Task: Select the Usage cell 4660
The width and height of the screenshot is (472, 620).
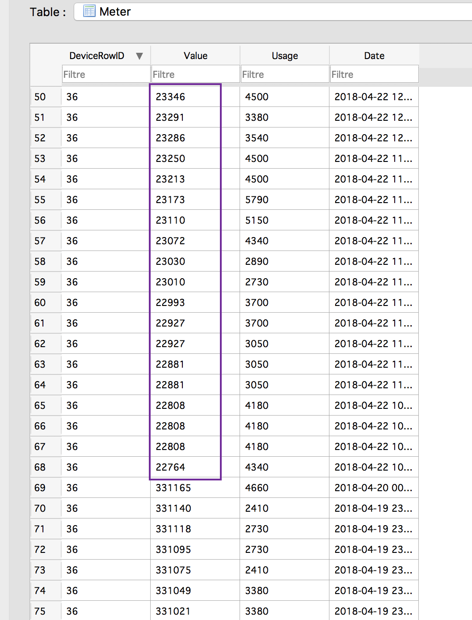Action: tap(284, 488)
